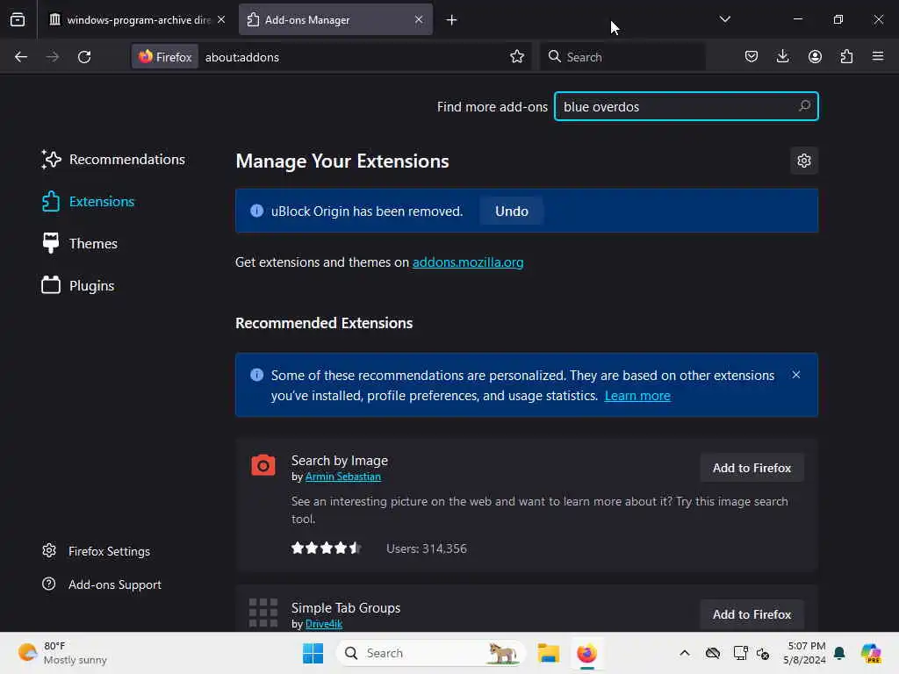The width and height of the screenshot is (899, 674).
Task: Close the Add-ons Manager tab
Action: click(419, 19)
